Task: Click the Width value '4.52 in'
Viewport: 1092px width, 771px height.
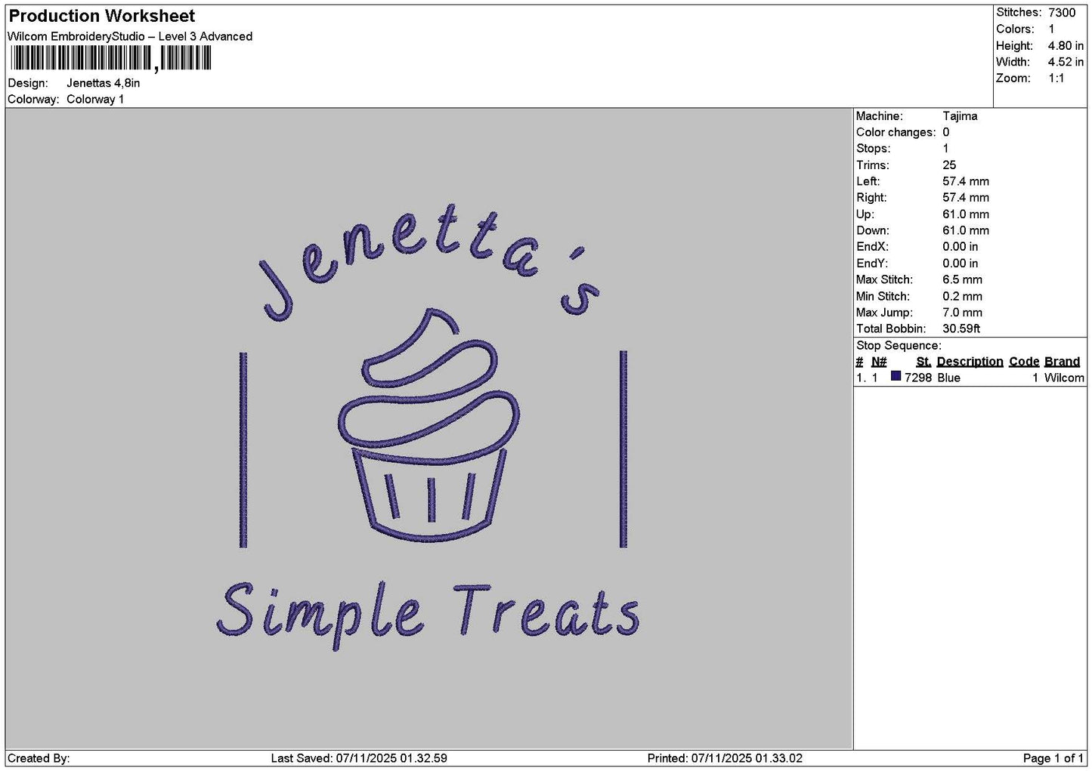Action: click(x=1066, y=62)
